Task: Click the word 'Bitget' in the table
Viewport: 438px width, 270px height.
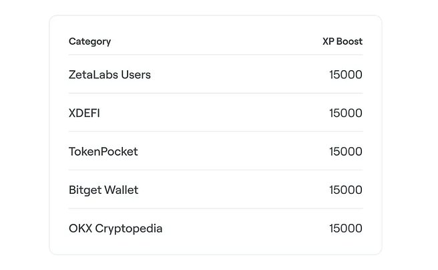Action: [x=85, y=190]
